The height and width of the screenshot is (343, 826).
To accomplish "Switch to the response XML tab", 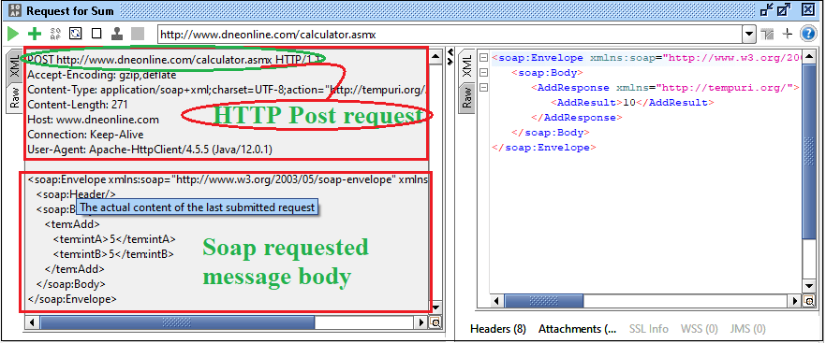I will point(466,67).
